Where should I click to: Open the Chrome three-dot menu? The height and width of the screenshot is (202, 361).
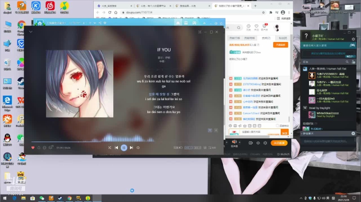click(289, 12)
